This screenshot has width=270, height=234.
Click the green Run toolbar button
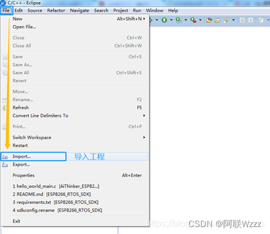164,20
